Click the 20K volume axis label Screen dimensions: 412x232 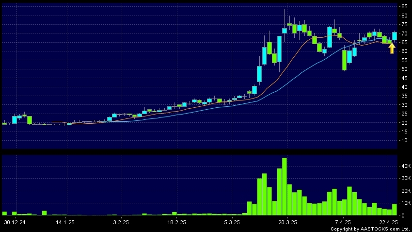(x=406, y=191)
